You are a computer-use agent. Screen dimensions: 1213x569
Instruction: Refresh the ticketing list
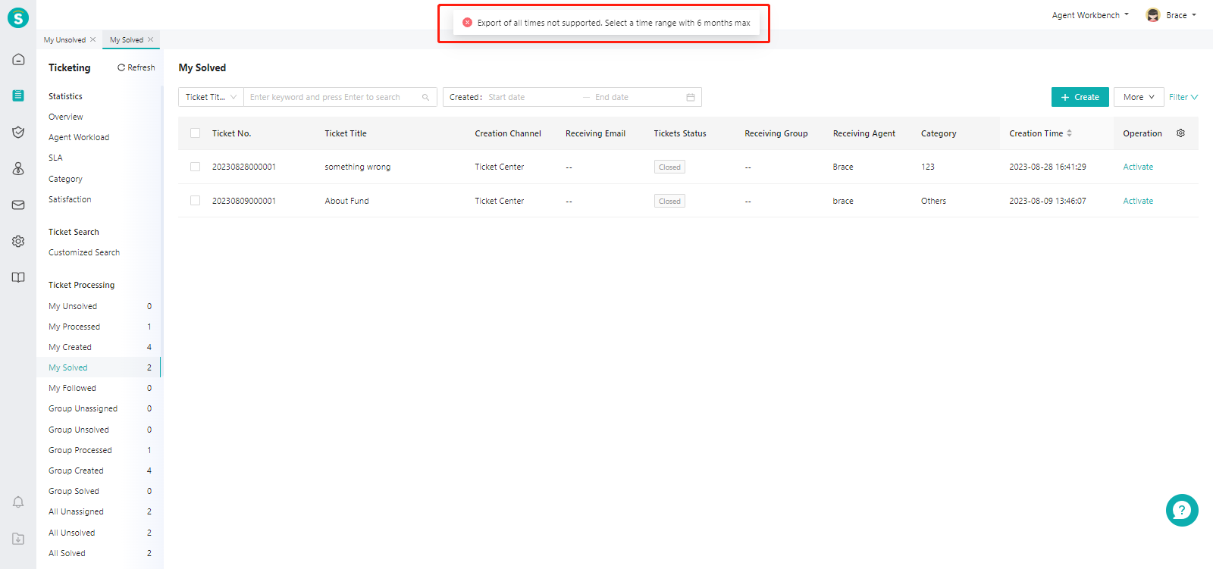(x=136, y=67)
